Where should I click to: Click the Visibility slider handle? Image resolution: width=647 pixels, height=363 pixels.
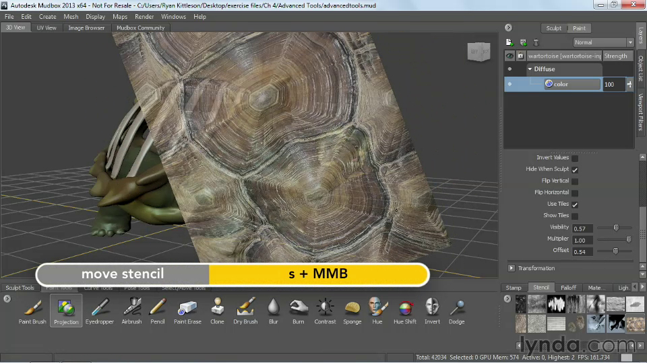tap(616, 228)
